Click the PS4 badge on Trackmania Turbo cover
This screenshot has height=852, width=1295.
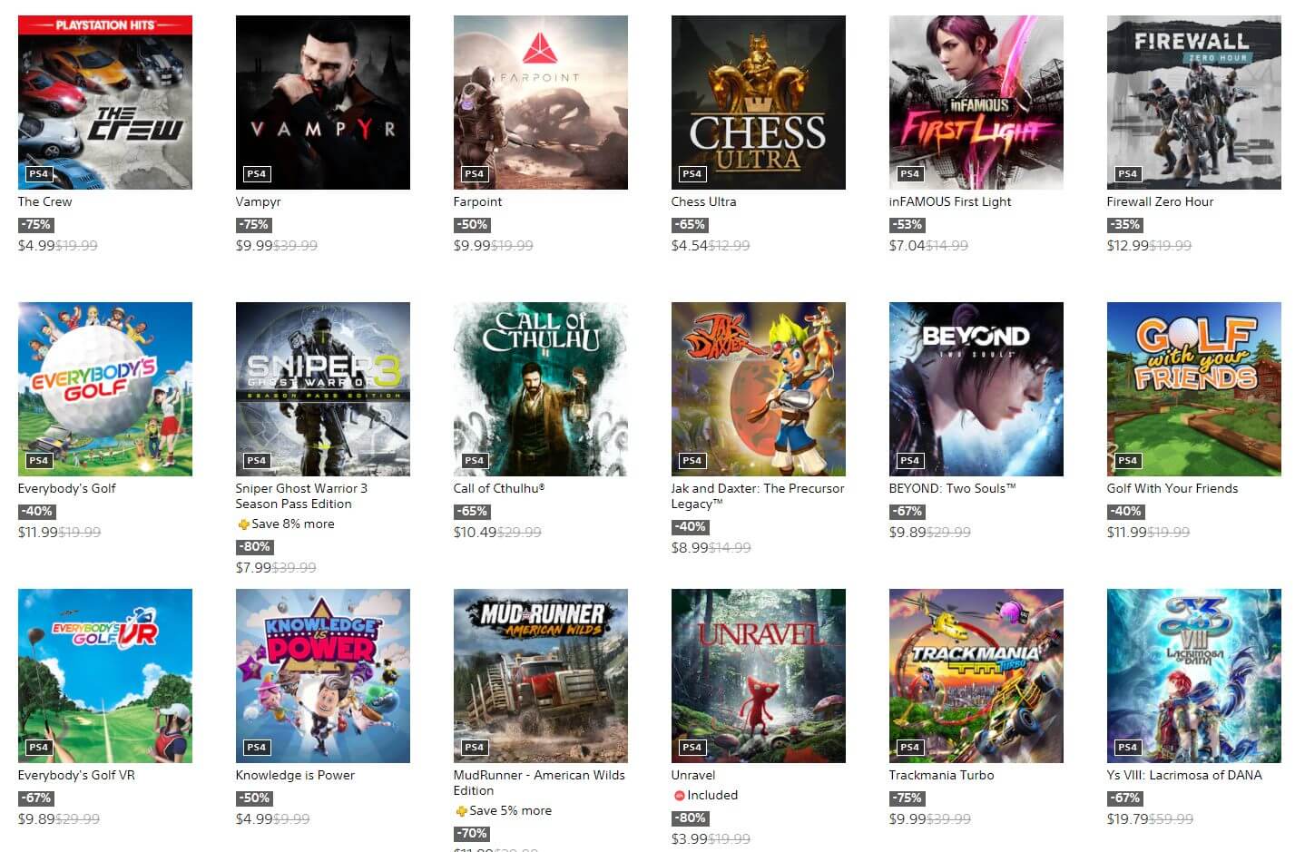[910, 747]
